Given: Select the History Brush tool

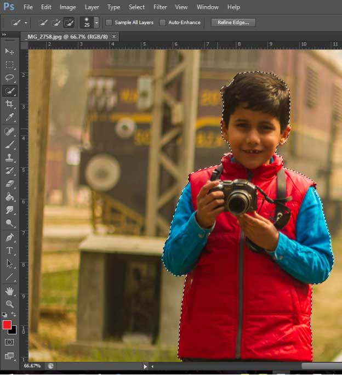Looking at the screenshot, I should [9, 171].
